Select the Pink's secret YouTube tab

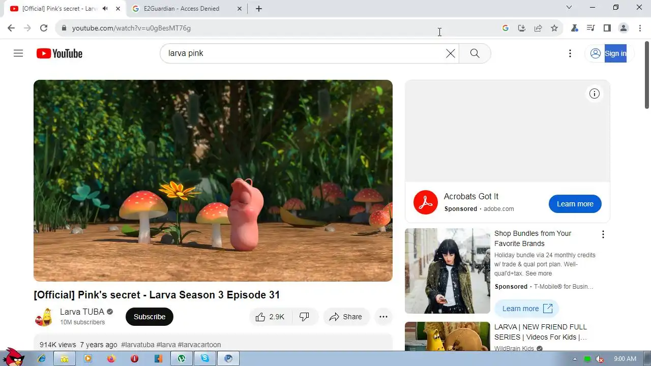tap(60, 9)
